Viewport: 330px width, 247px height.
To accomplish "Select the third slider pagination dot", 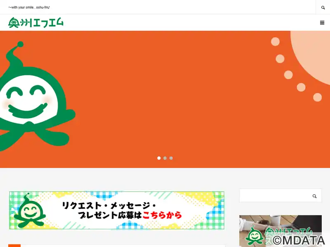I will click(171, 158).
